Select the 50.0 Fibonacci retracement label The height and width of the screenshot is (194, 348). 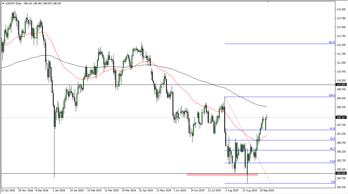[x=332, y=139]
